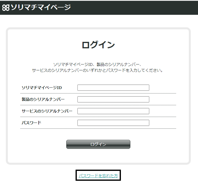Click the ログイン heading text
Screen dimensions: 198x182
[x=98, y=45]
